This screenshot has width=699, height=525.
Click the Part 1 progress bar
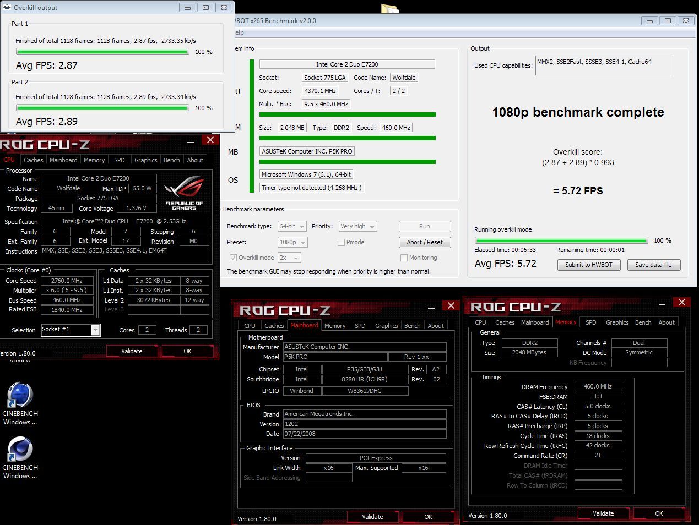coord(102,52)
